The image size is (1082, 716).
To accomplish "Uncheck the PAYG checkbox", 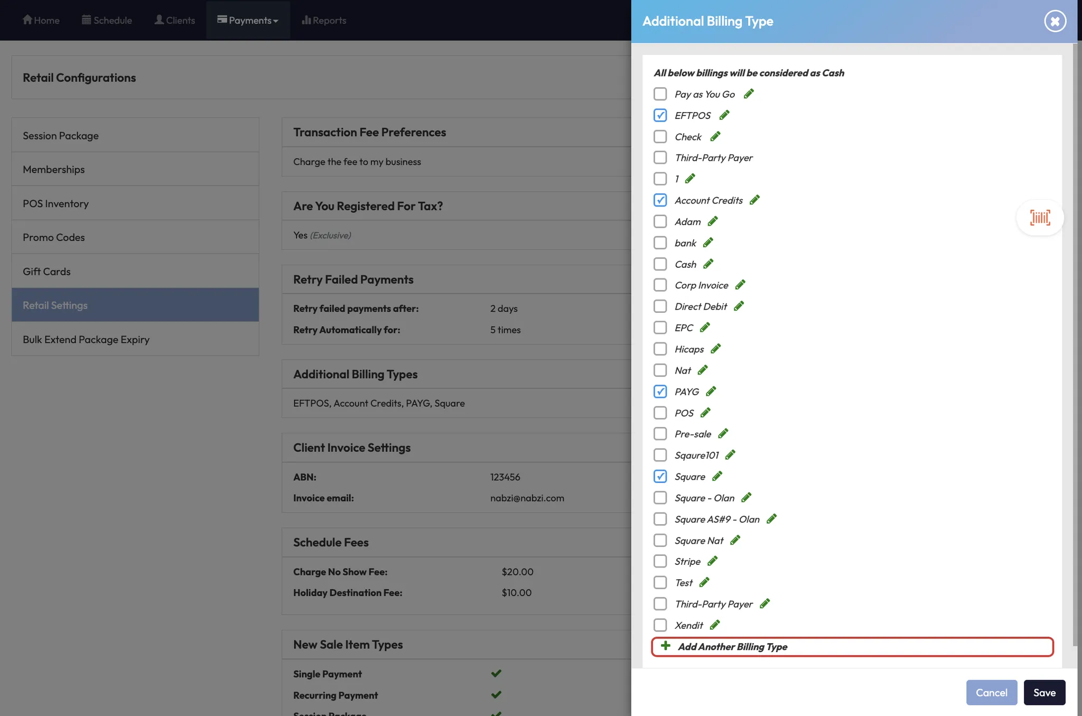I will coord(660,392).
